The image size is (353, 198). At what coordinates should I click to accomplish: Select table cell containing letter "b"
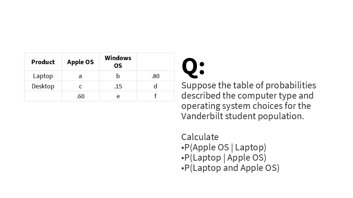tap(118, 76)
